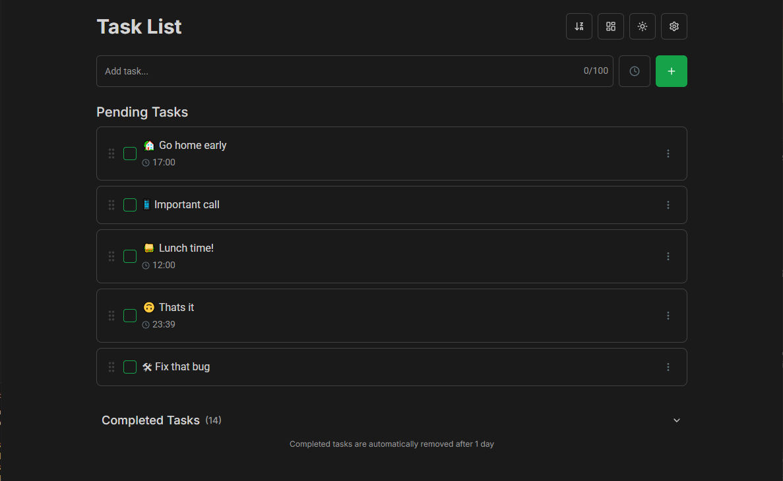This screenshot has width=783, height=481.
Task: Click the Completed Tasks header
Action: [150, 420]
